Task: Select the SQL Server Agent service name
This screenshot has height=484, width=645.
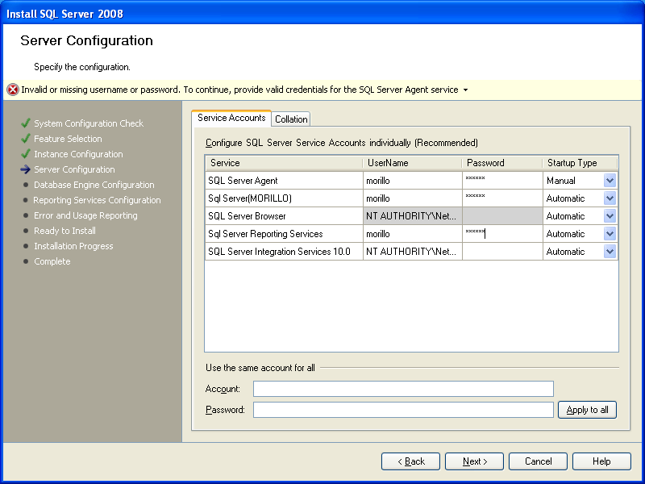Action: pyautogui.click(x=243, y=180)
